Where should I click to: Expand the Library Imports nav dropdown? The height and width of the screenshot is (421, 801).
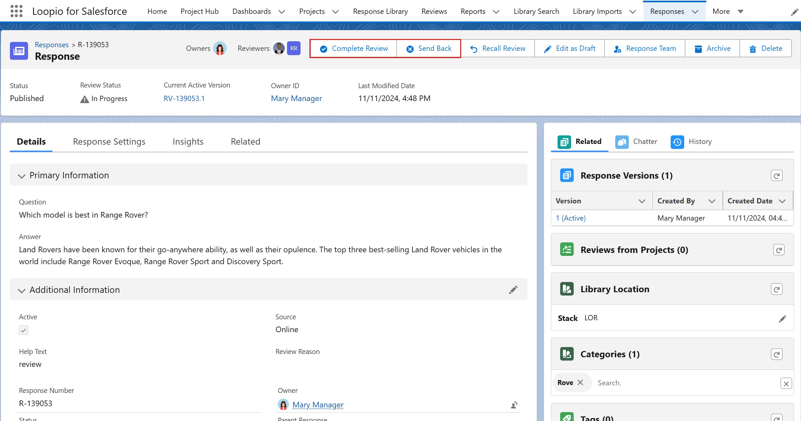[633, 12]
